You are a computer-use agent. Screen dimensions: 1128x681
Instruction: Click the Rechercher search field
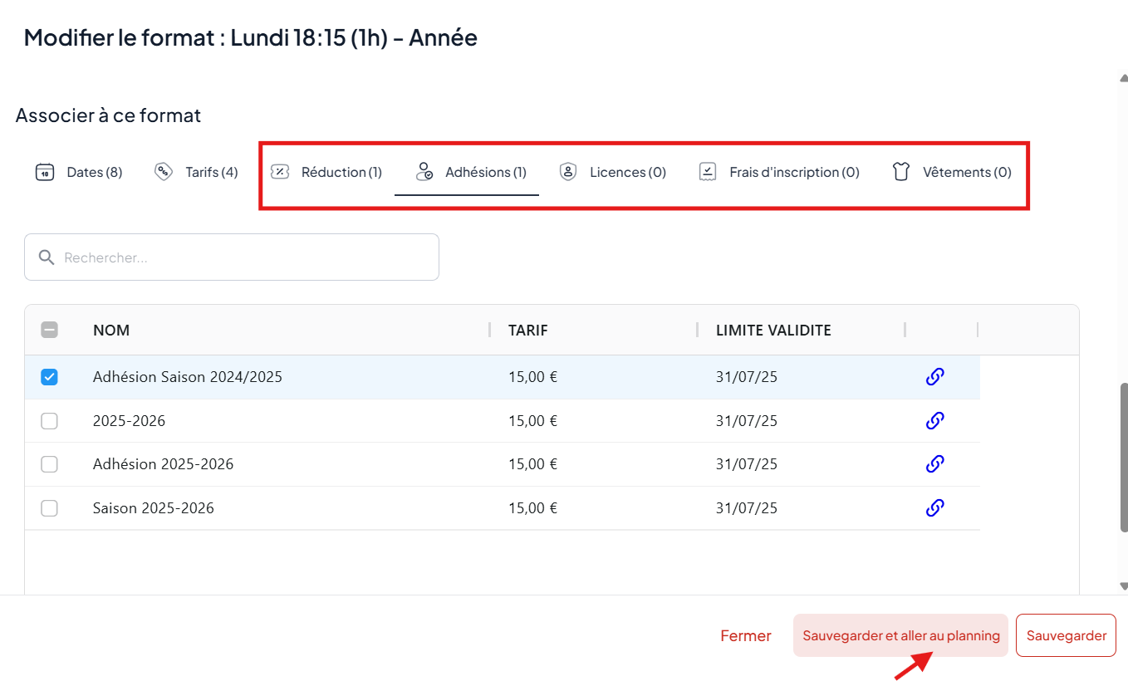click(x=232, y=257)
